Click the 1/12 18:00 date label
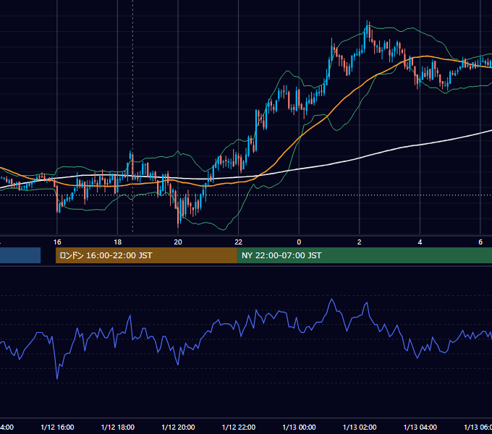The image size is (492, 434). click(118, 427)
